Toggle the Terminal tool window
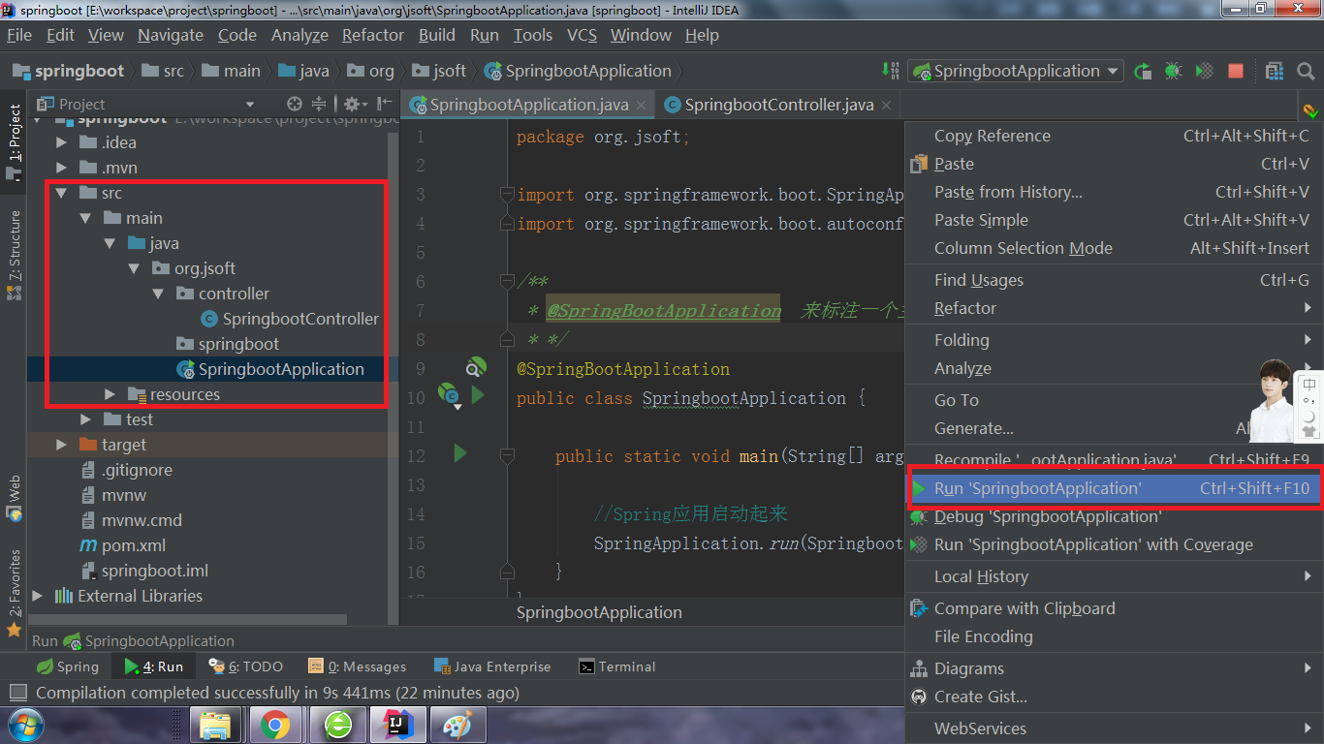 click(616, 666)
